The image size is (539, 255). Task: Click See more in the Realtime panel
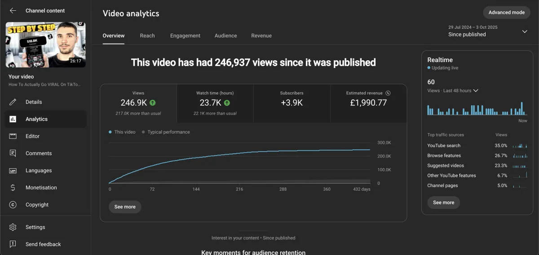tap(443, 202)
